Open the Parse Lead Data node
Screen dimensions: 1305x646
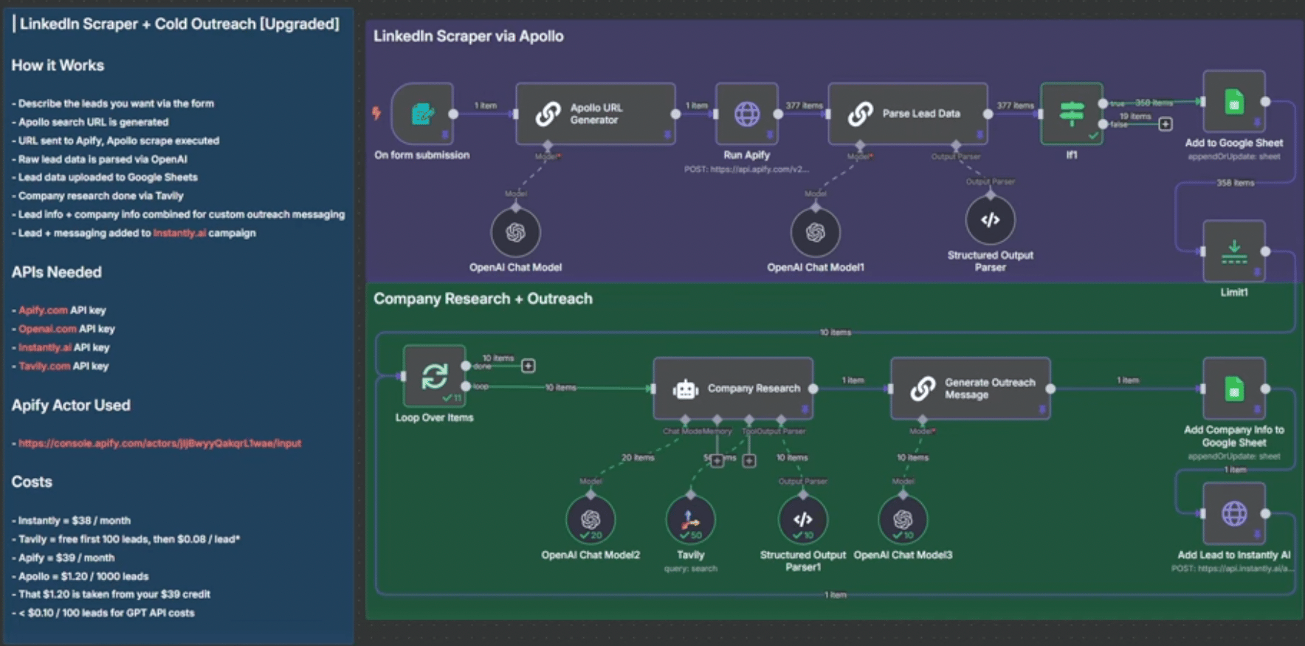(908, 113)
